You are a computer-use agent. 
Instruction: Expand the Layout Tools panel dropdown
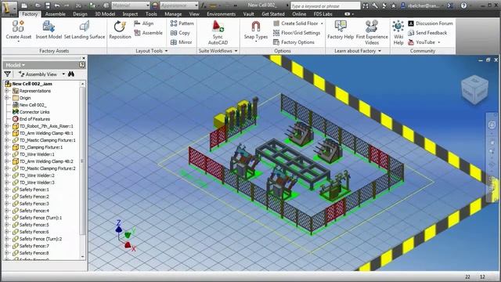point(166,51)
